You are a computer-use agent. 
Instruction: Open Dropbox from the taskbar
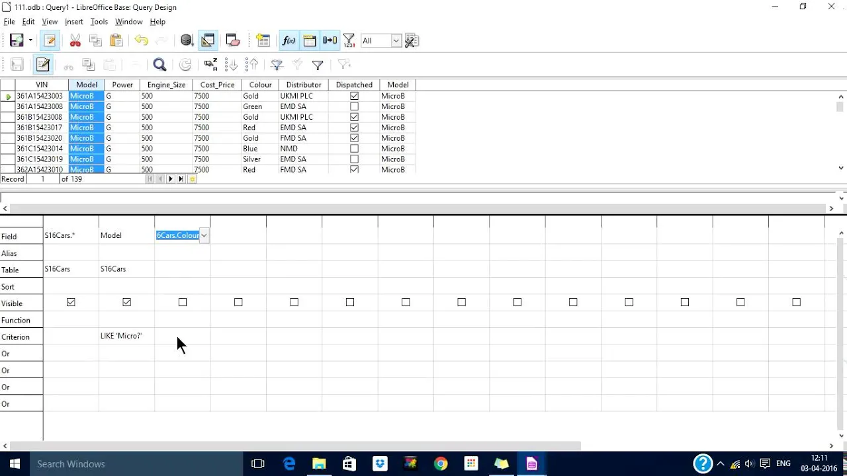[380, 463]
